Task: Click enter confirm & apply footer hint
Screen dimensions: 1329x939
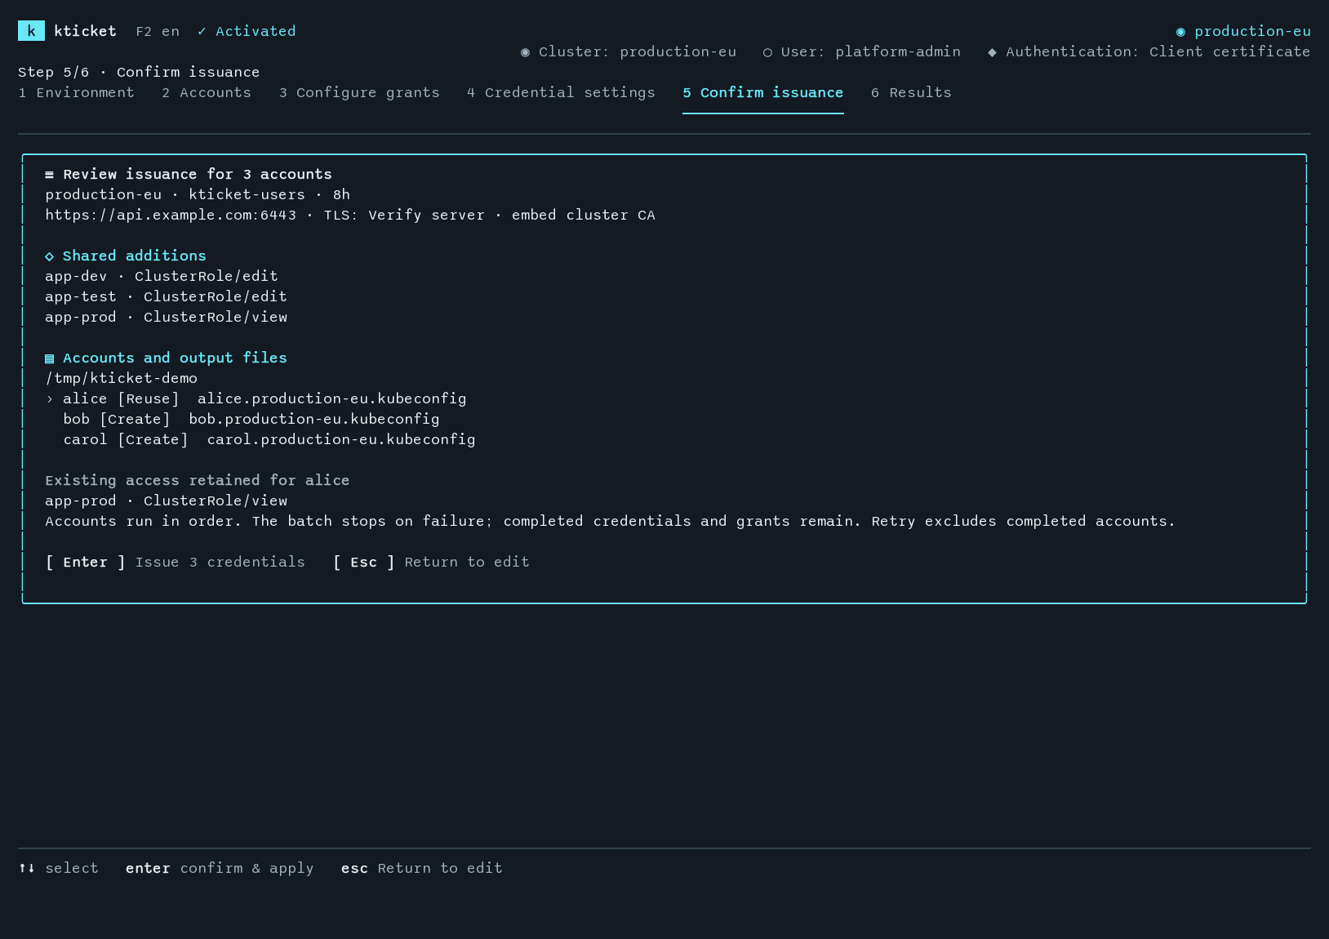Action: [x=220, y=868]
